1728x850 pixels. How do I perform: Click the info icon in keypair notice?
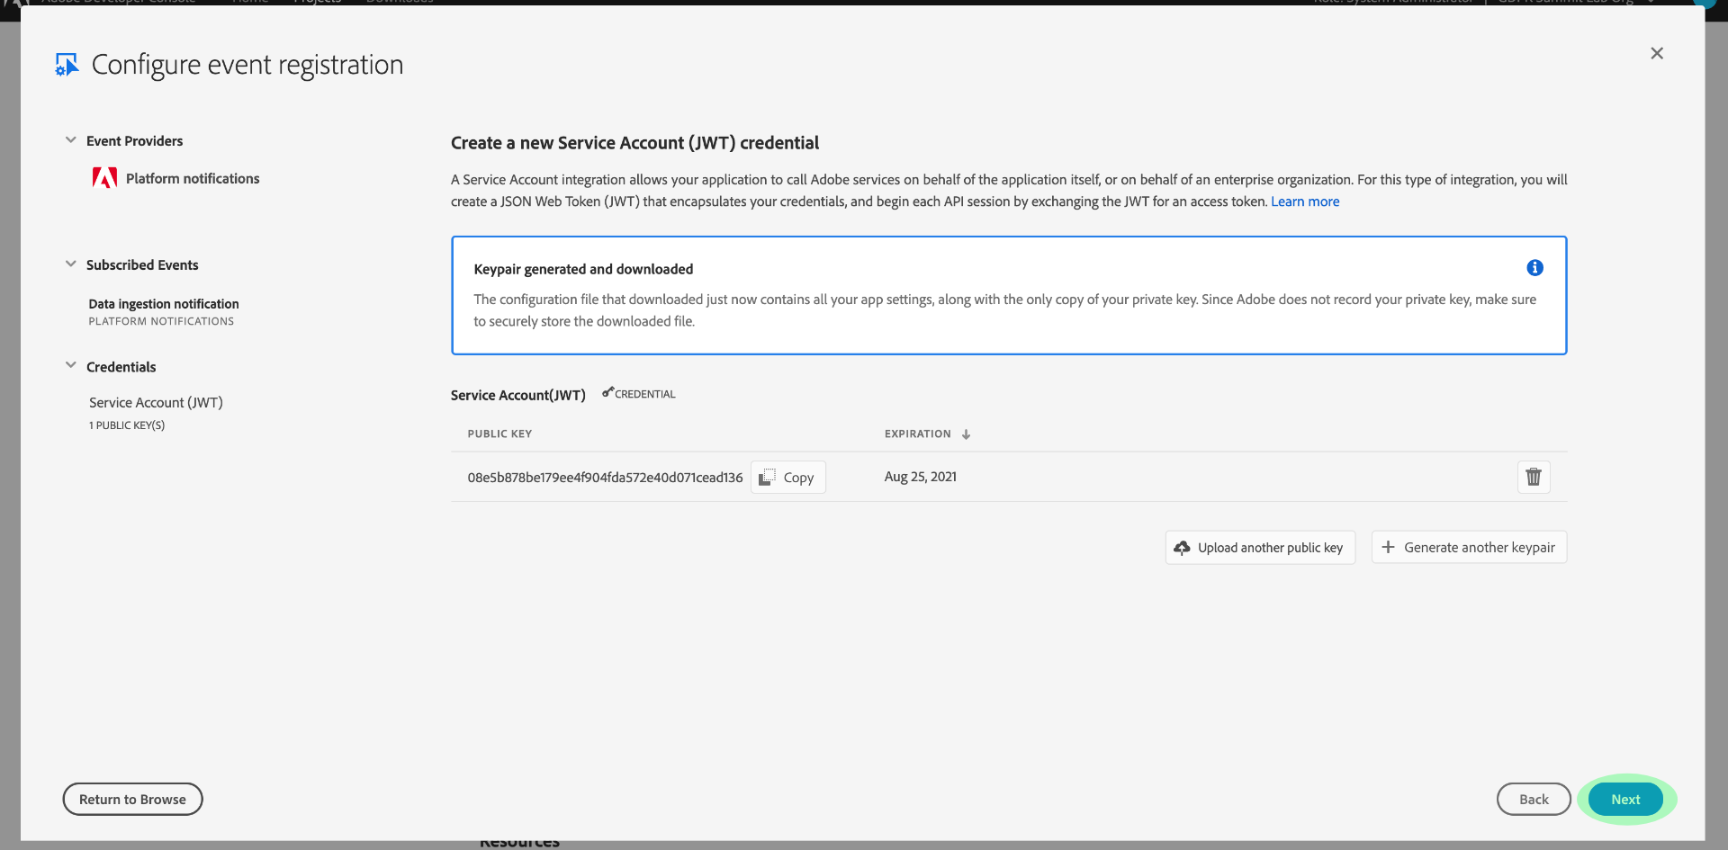(1535, 268)
